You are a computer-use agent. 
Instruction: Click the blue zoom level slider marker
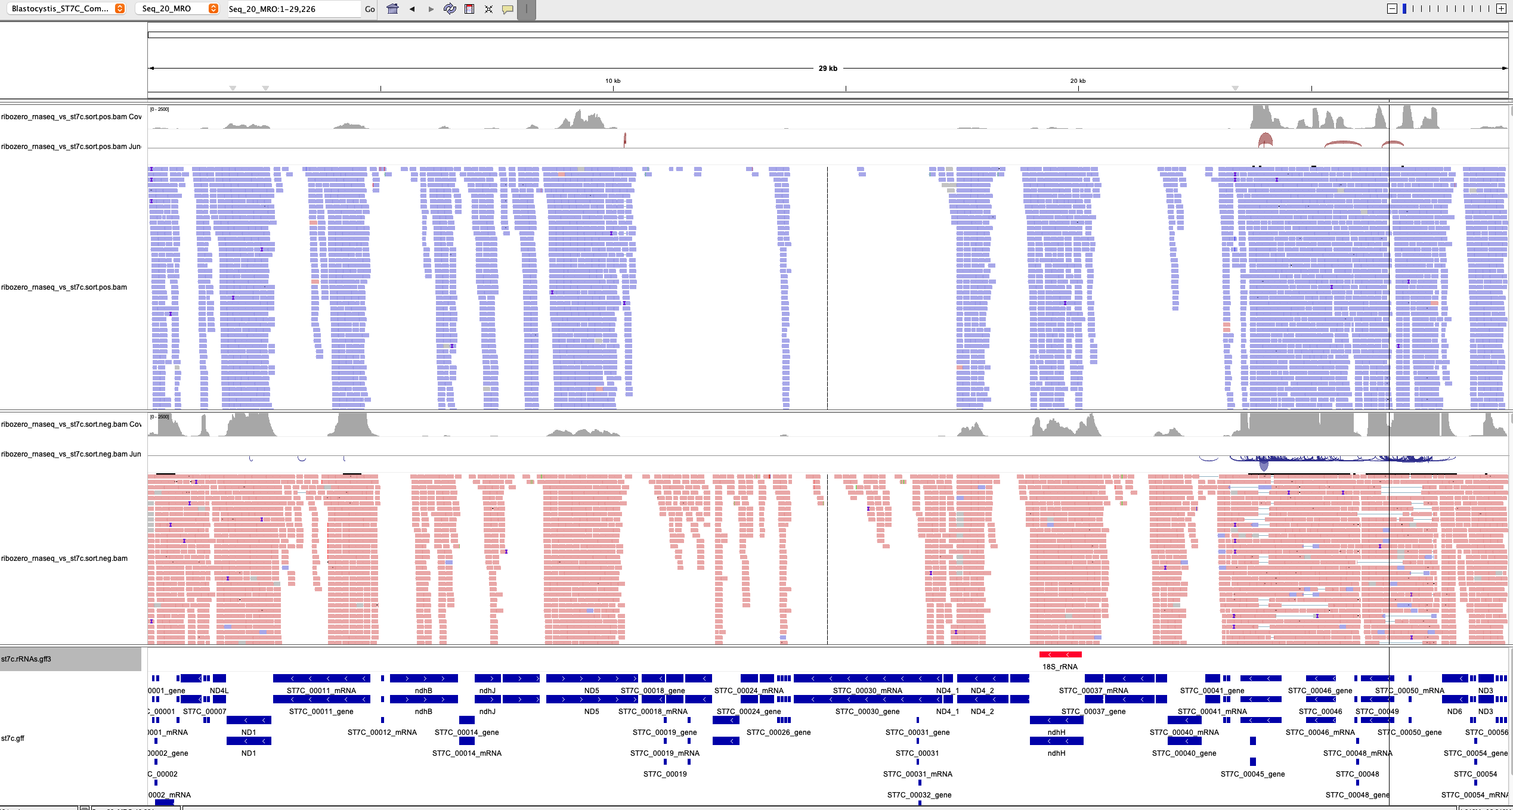(x=1405, y=8)
